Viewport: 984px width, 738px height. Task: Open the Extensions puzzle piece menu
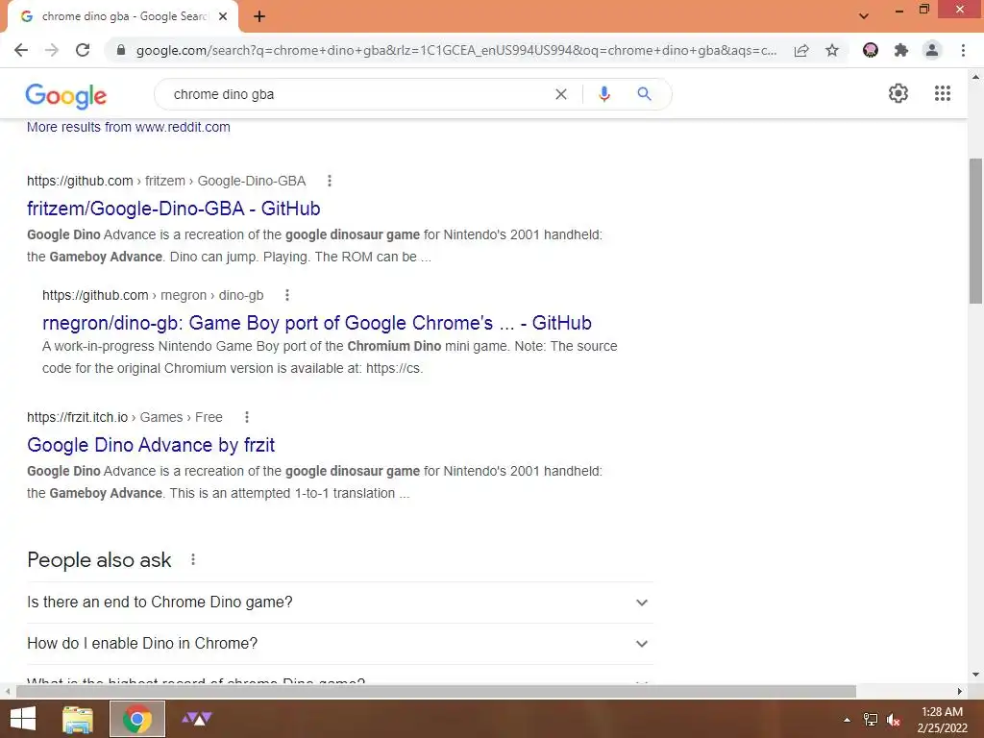point(901,50)
